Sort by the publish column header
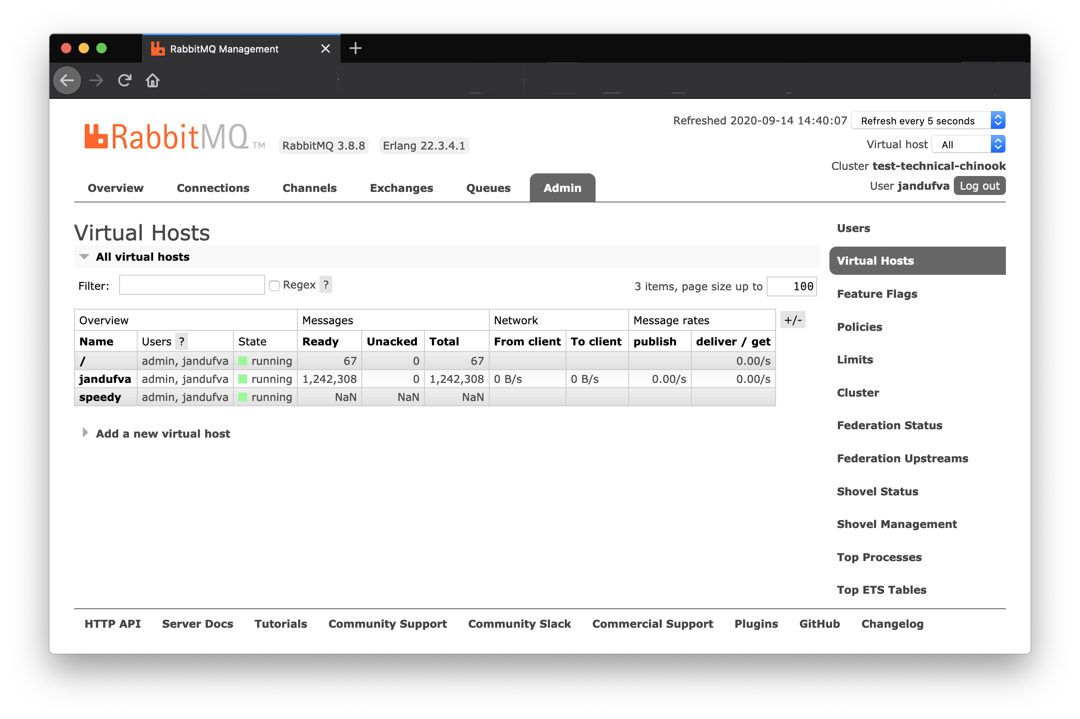This screenshot has height=719, width=1080. [654, 341]
